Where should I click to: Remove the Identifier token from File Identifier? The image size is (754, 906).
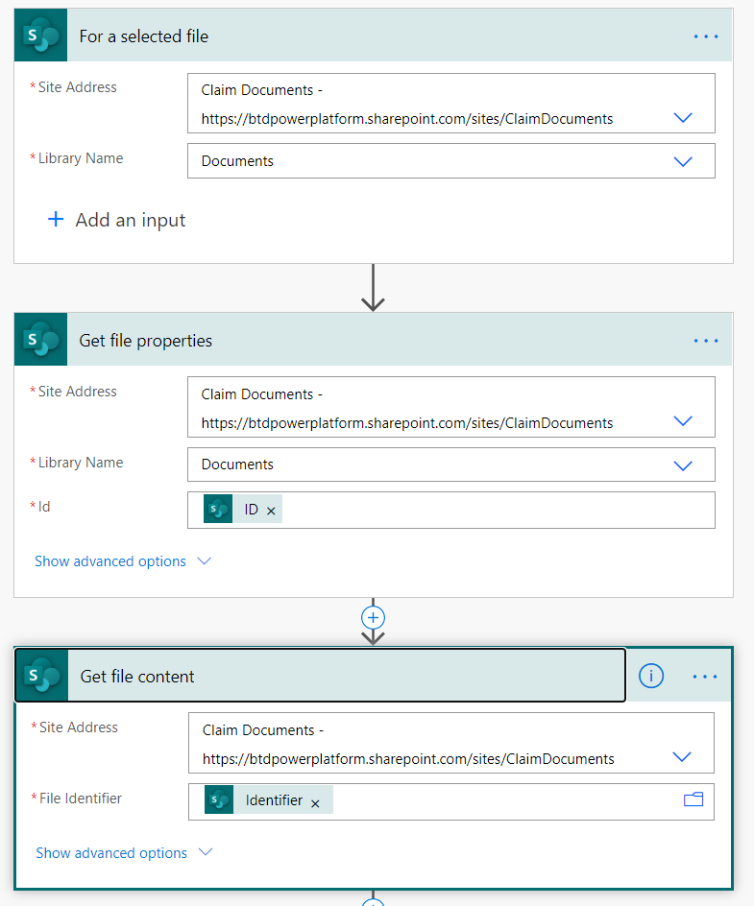[315, 801]
